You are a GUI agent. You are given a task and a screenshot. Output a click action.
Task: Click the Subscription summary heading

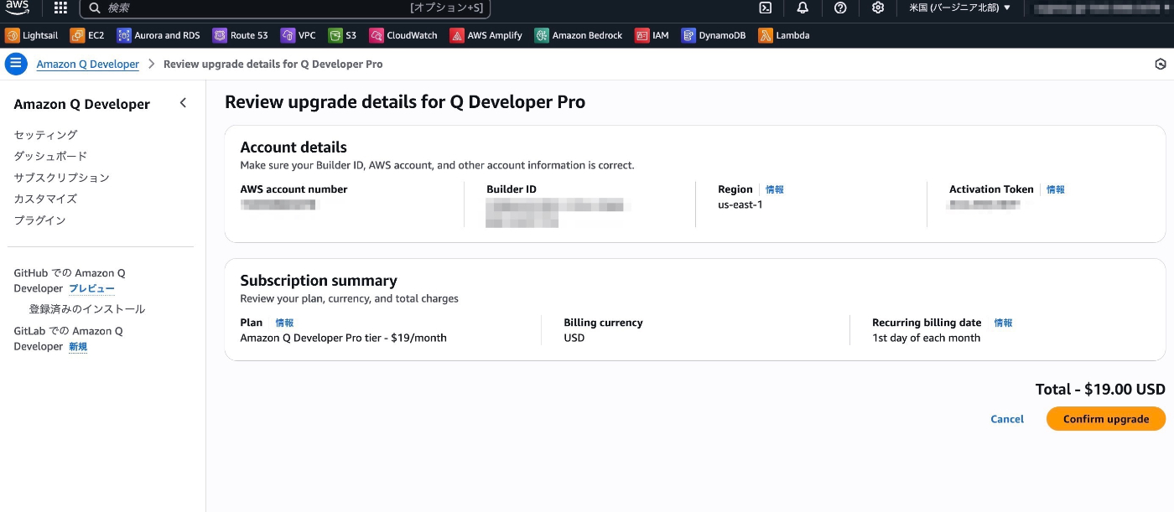coord(319,280)
